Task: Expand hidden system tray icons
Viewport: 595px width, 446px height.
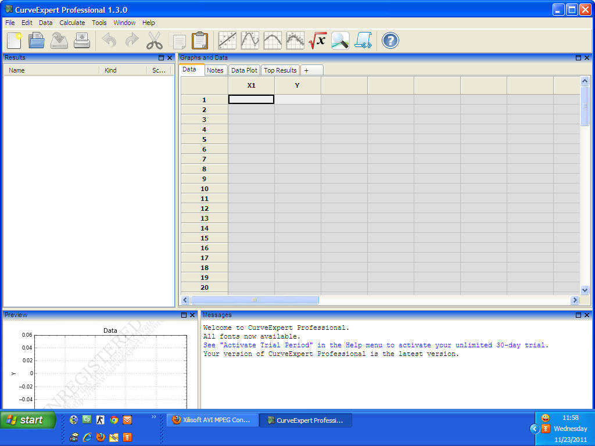Action: [535, 429]
